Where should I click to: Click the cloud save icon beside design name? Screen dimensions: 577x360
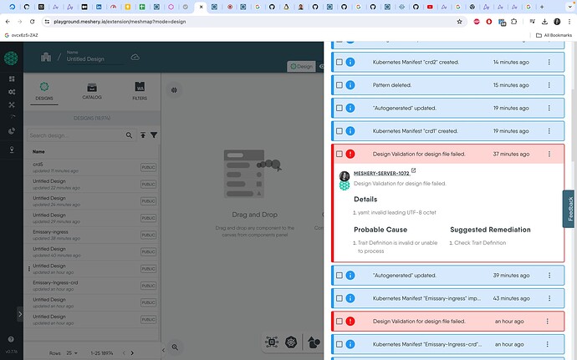[135, 58]
